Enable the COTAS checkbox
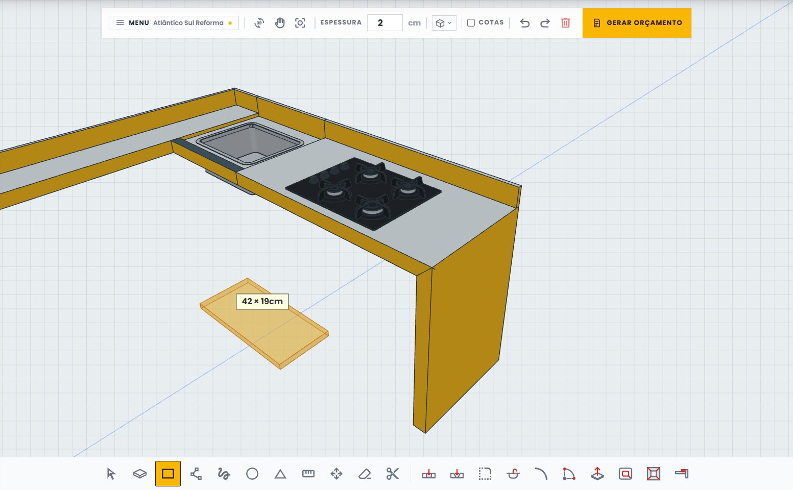793x490 pixels. tap(471, 23)
